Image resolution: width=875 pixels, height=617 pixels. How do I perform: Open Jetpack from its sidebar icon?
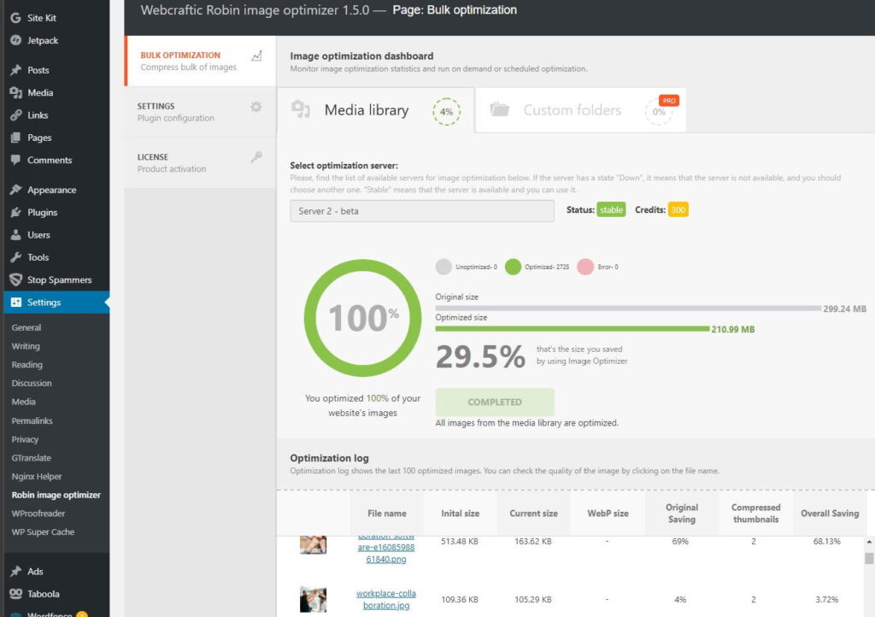pos(15,40)
